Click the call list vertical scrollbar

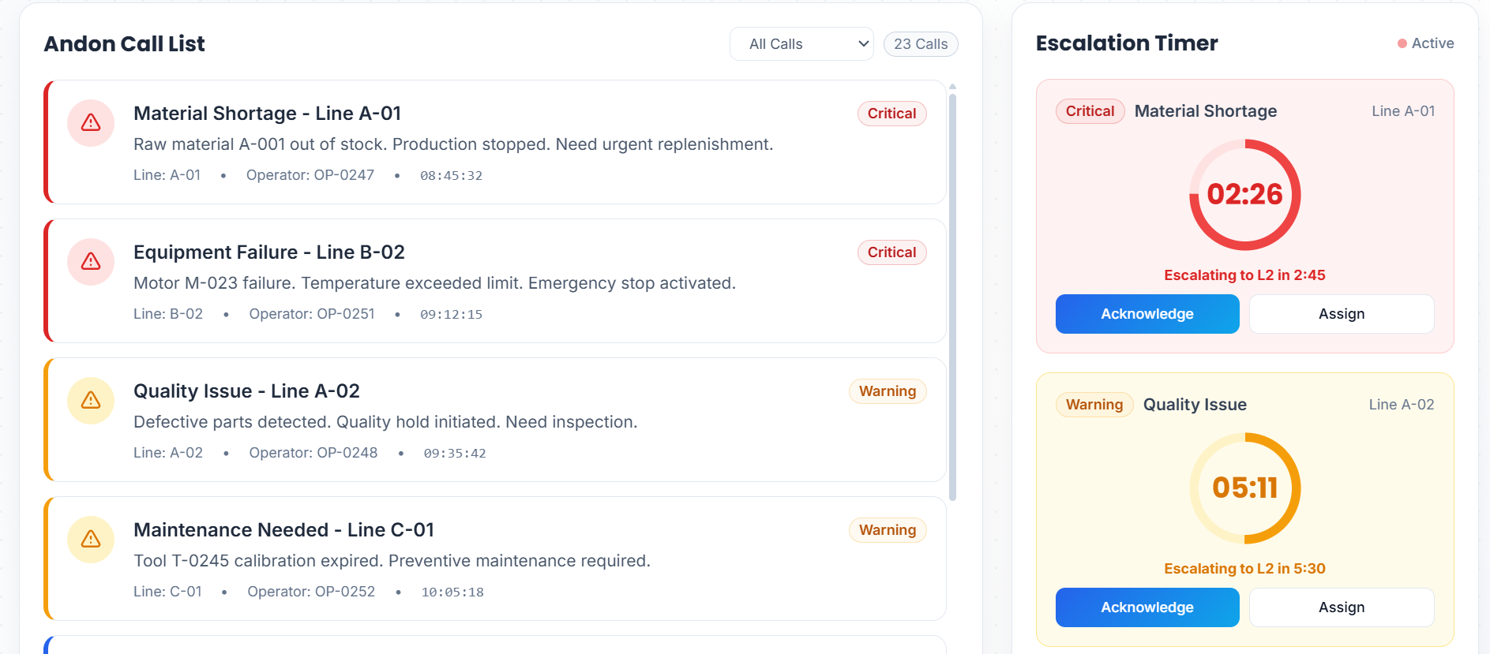tap(952, 297)
